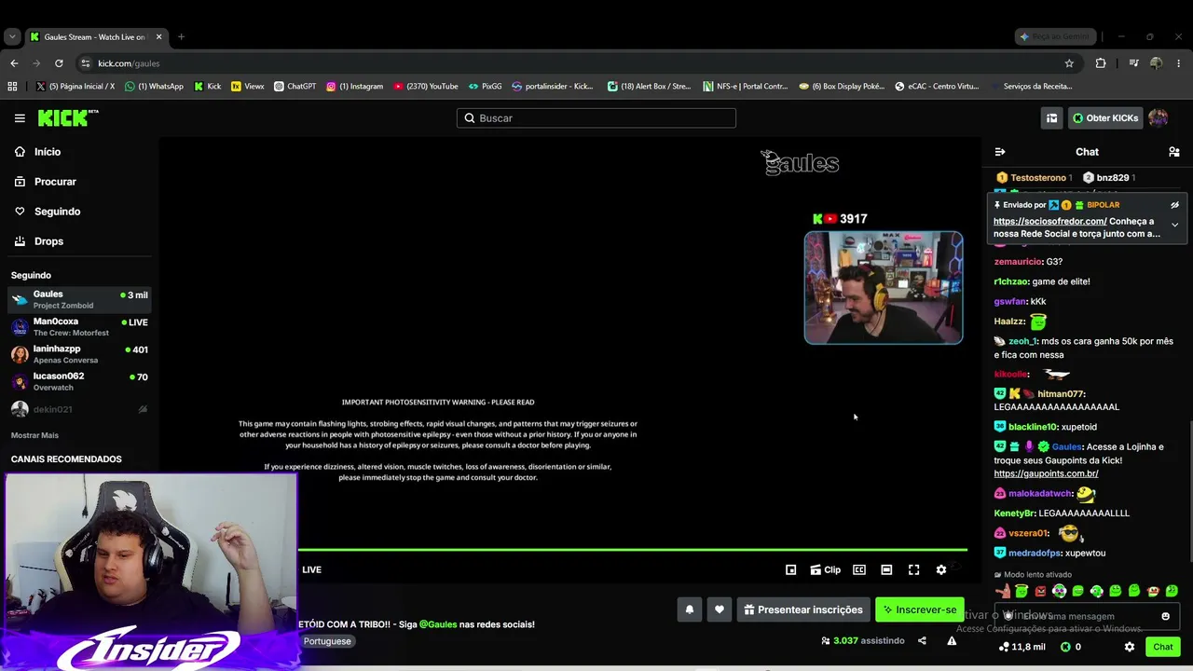The height and width of the screenshot is (671, 1193).
Task: Follow the channel with the heart button
Action: click(719, 609)
